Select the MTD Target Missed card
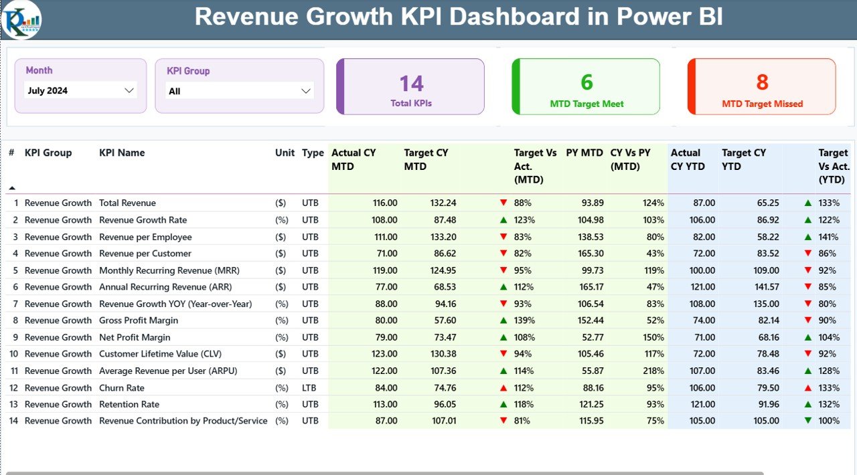 (x=761, y=86)
